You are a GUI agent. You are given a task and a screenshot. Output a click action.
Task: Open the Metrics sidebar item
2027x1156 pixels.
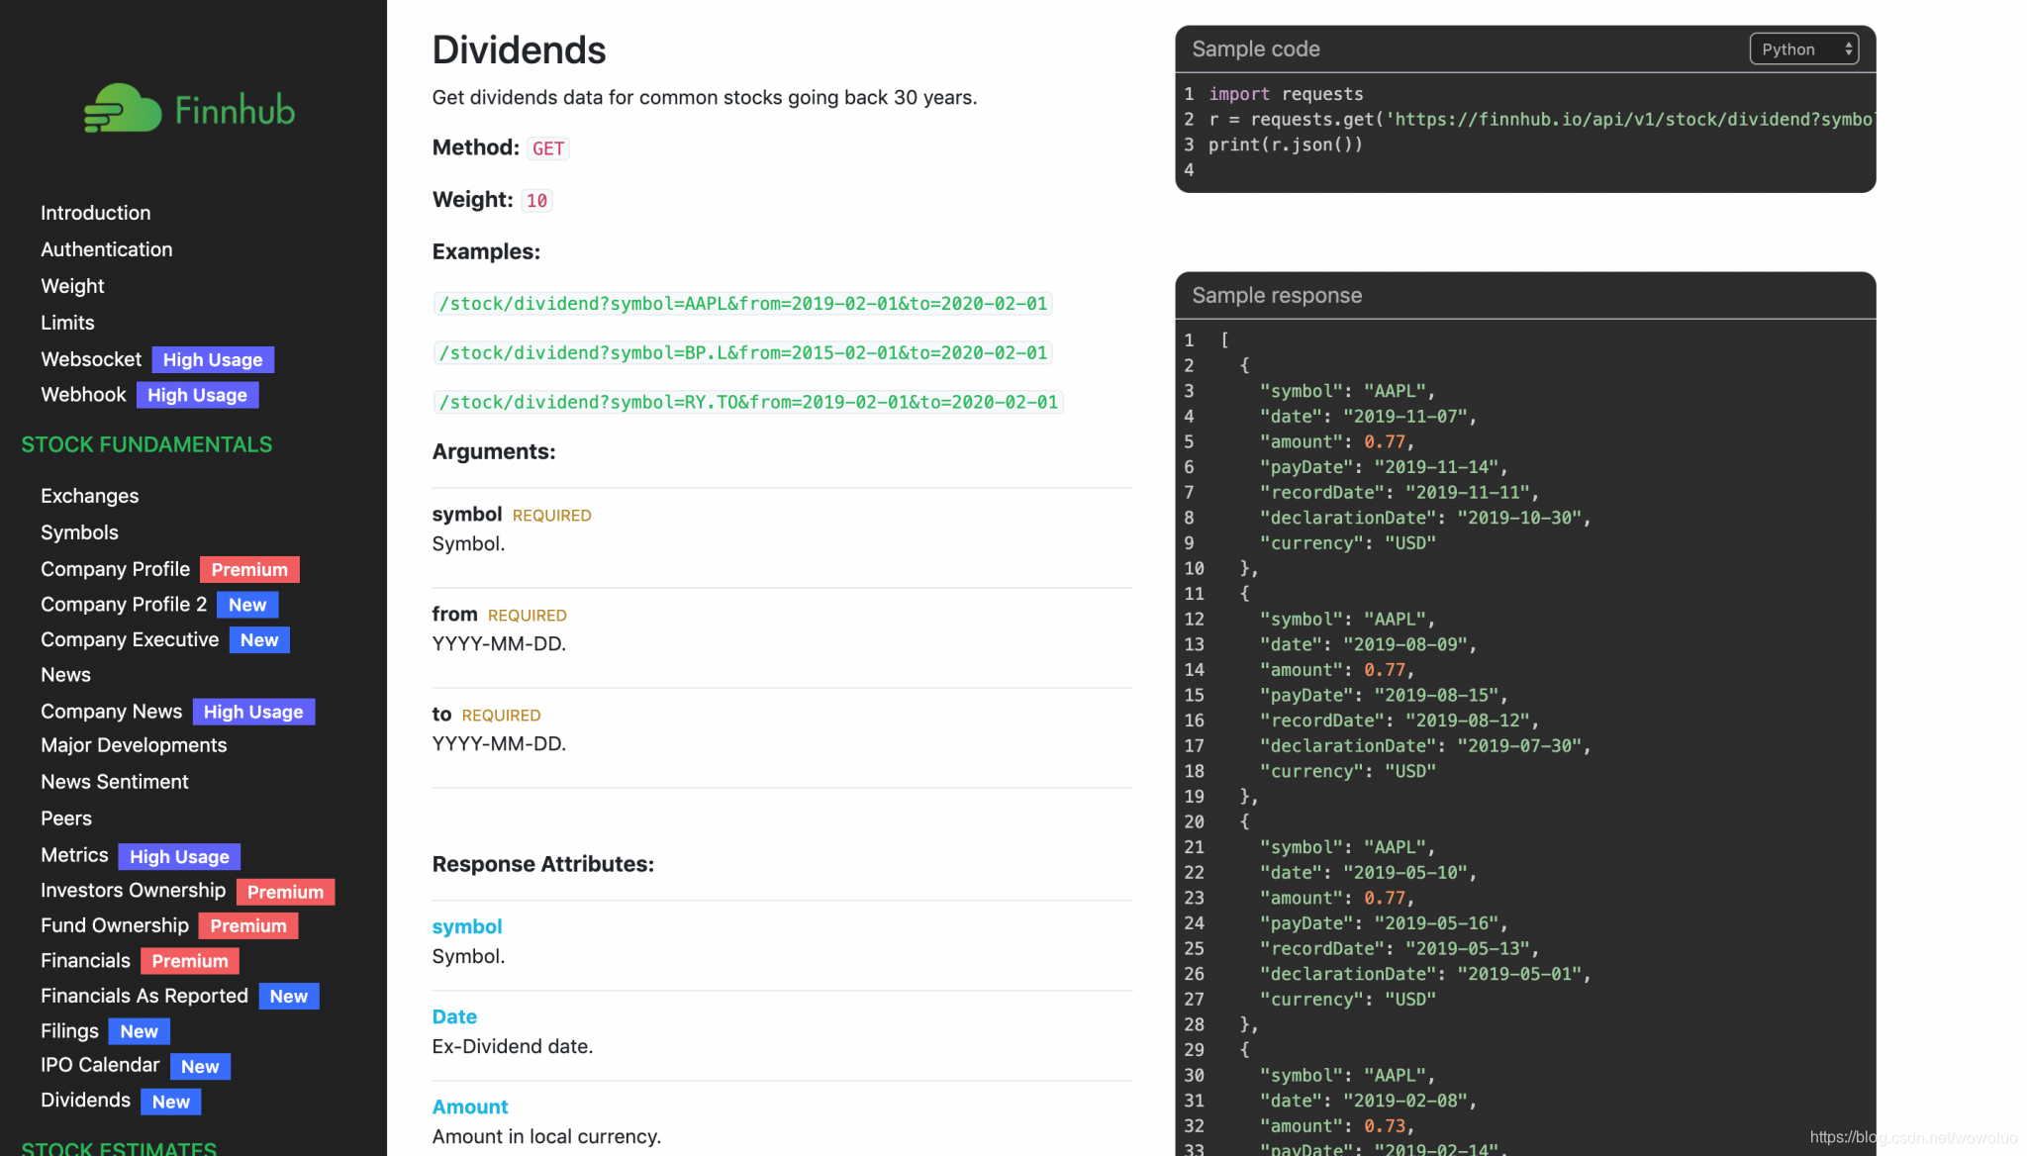coord(74,855)
